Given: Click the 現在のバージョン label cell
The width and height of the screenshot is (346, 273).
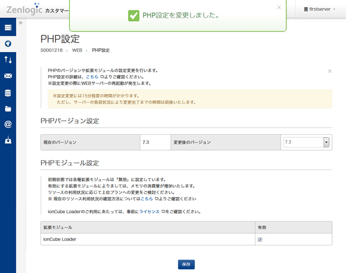Looking at the screenshot, I should point(90,142).
